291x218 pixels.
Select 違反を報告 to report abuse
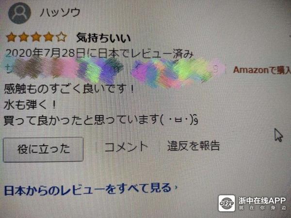coord(194,146)
